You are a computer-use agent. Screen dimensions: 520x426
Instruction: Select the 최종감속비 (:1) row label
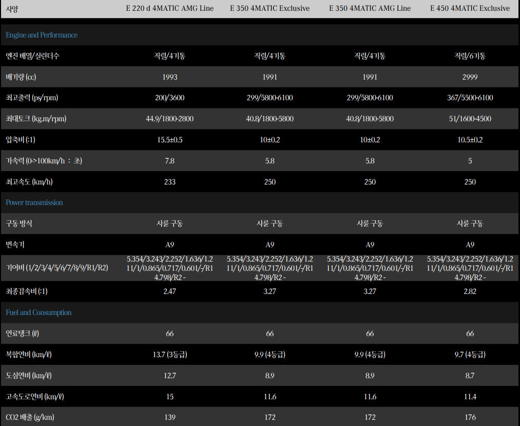(27, 291)
